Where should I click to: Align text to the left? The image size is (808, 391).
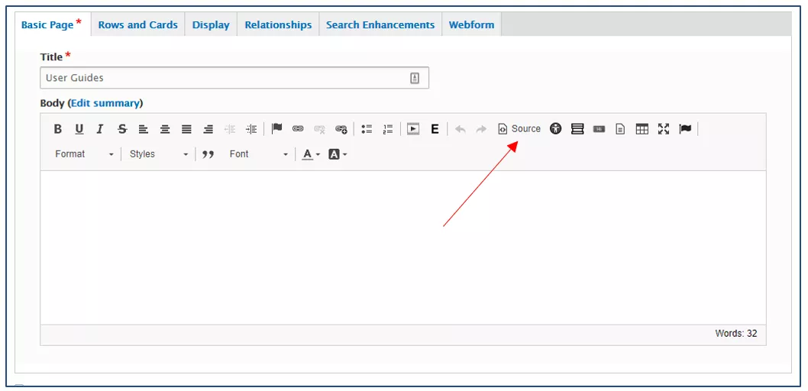pyautogui.click(x=144, y=129)
